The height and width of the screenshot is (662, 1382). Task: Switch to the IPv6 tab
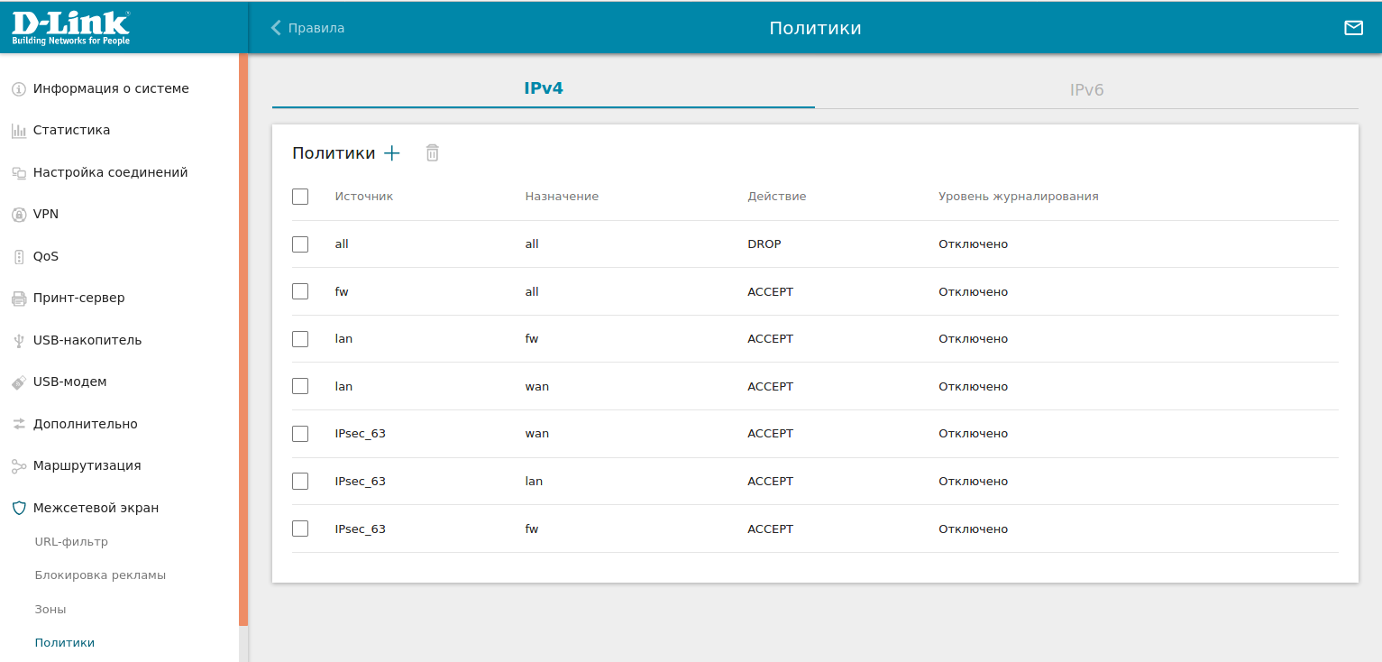coord(1086,90)
